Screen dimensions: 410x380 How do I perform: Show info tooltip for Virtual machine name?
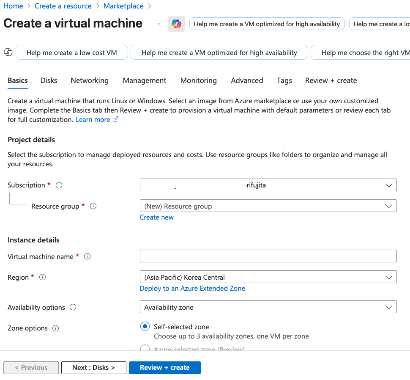(x=87, y=256)
